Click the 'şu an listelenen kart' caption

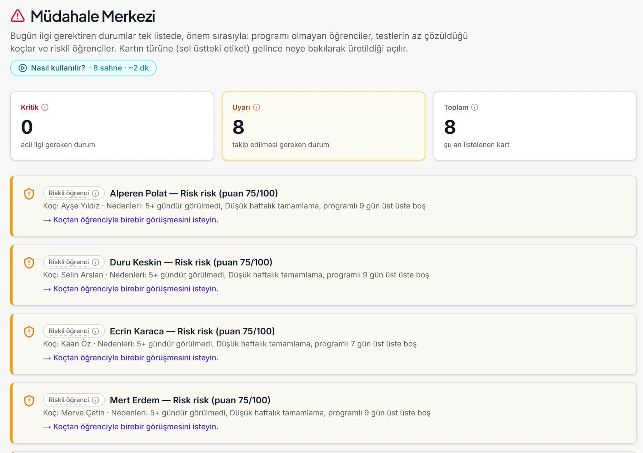coord(477,145)
